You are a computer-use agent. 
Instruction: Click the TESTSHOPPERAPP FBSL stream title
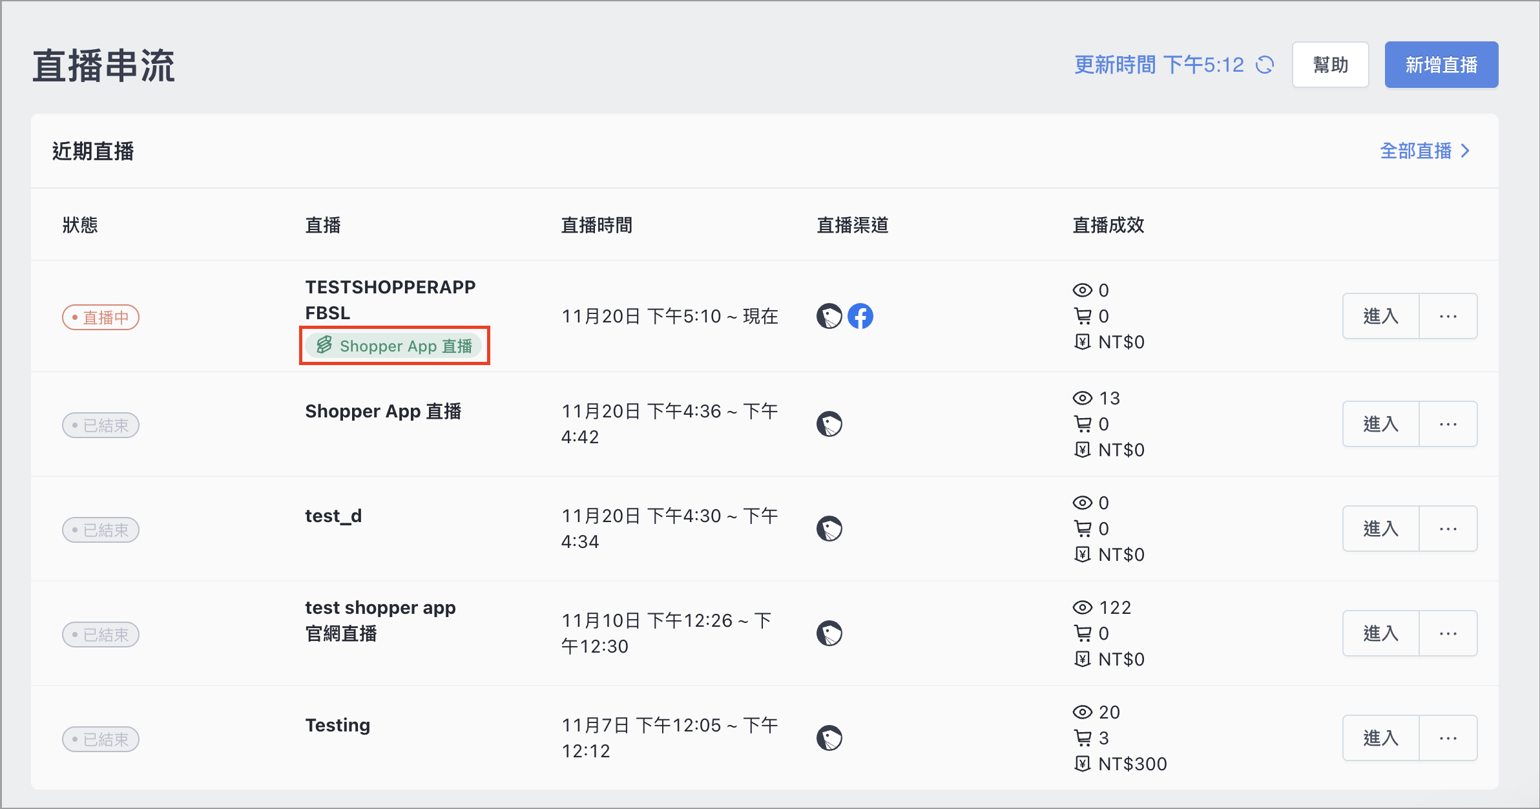[390, 300]
